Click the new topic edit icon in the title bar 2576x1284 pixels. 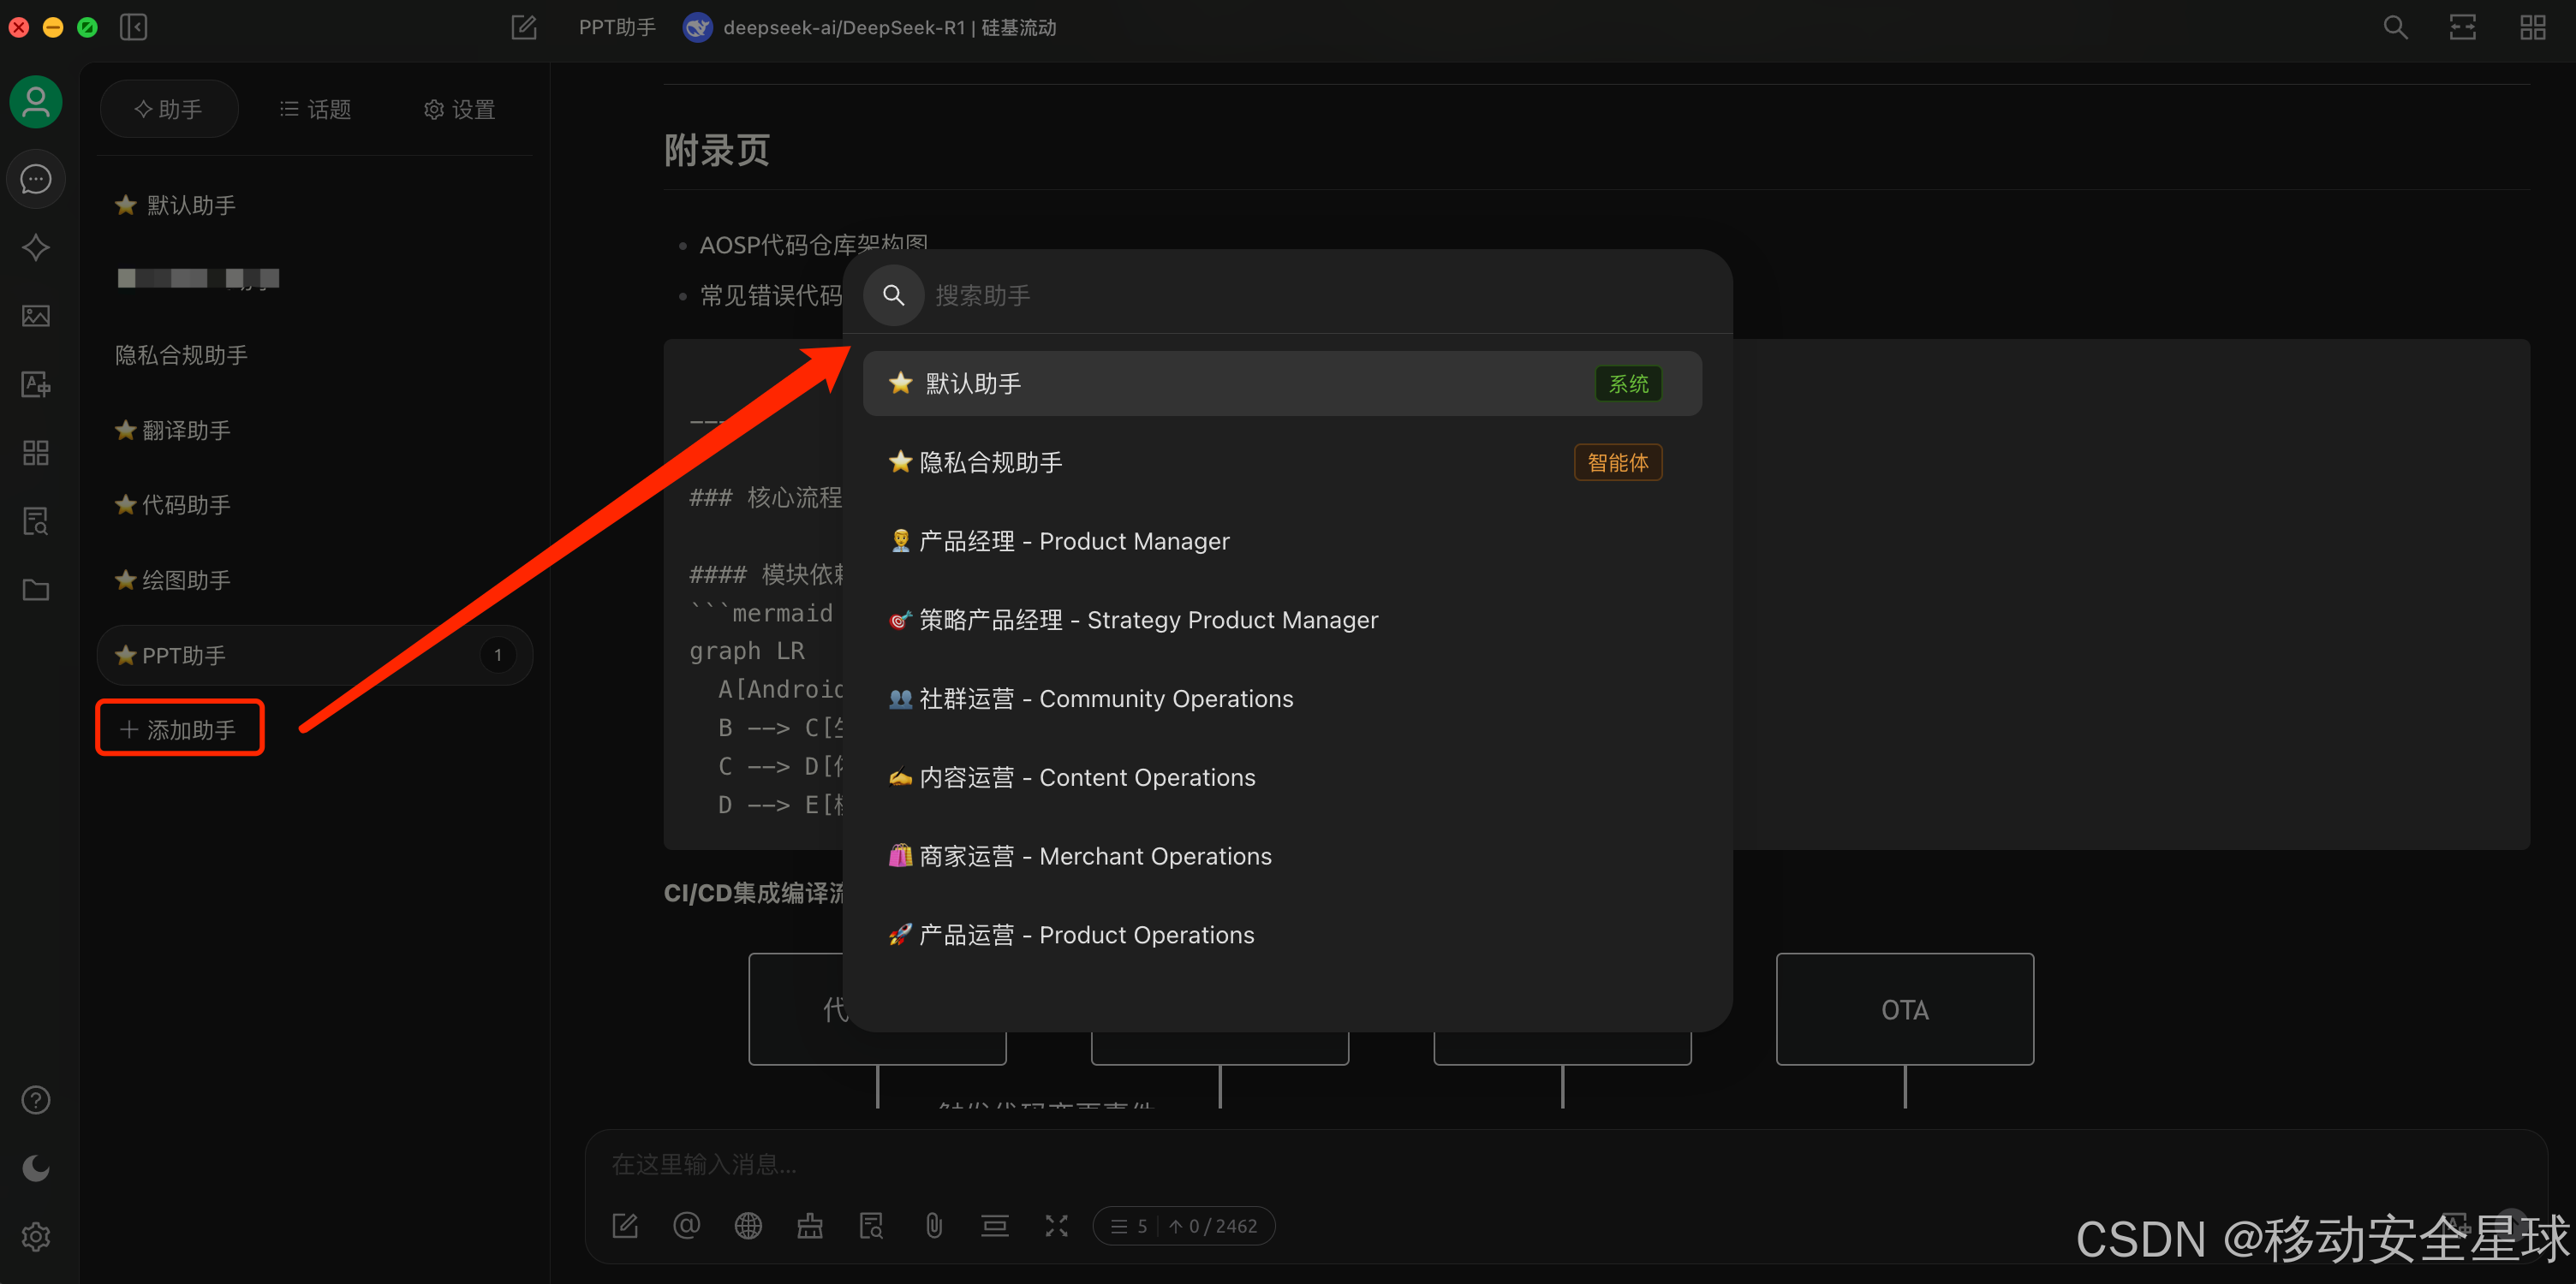(x=524, y=27)
